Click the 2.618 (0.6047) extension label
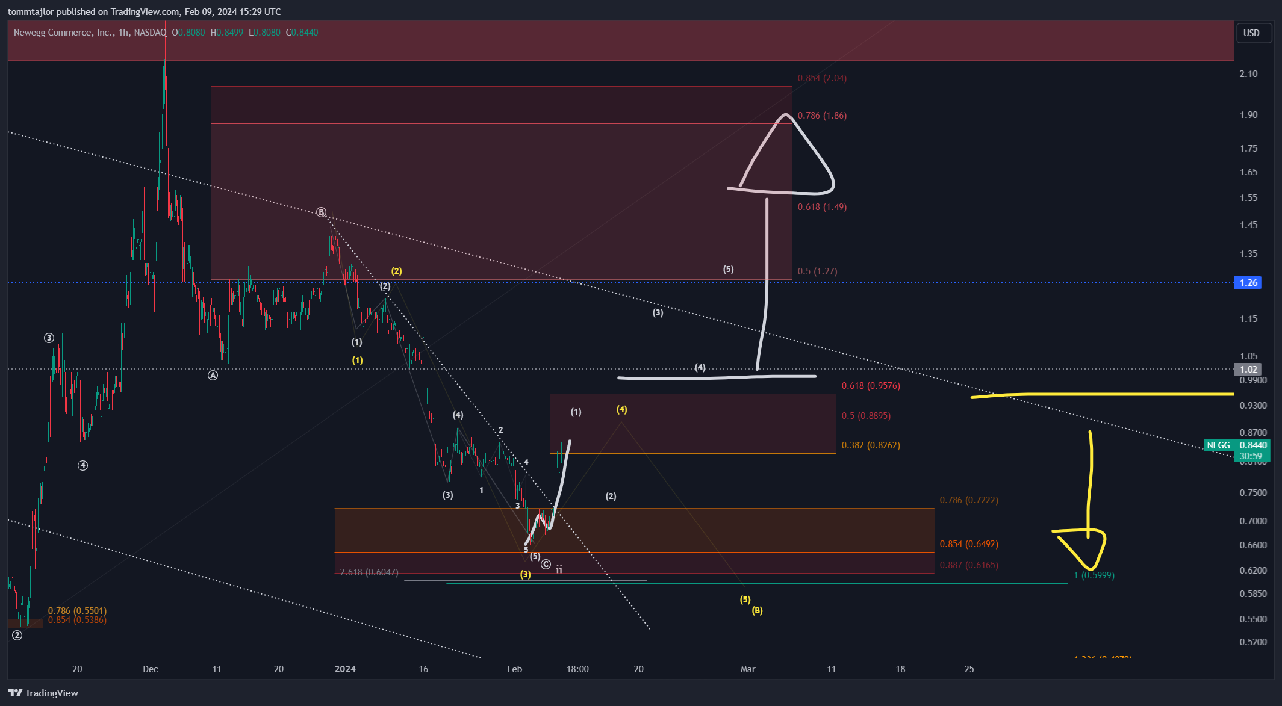Screen dimensions: 1282x706 [369, 572]
